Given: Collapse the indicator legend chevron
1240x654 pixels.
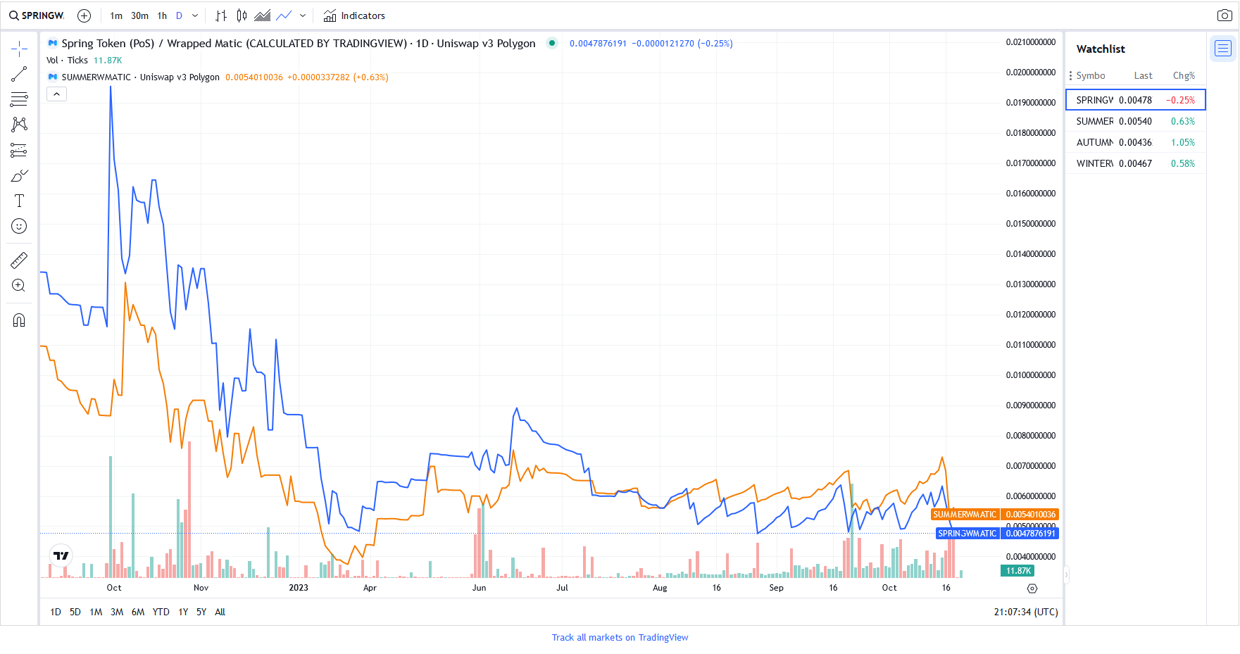Looking at the screenshot, I should 56,94.
